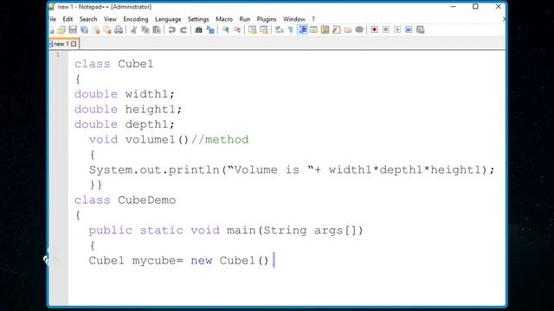Screen dimensions: 554x311
Task: Copy selection with the toolbar Copy icon
Action: coord(145,30)
